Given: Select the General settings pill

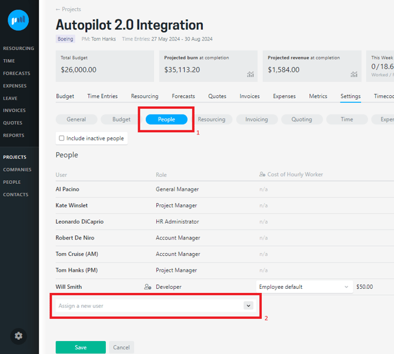Looking at the screenshot, I should pyautogui.click(x=76, y=119).
